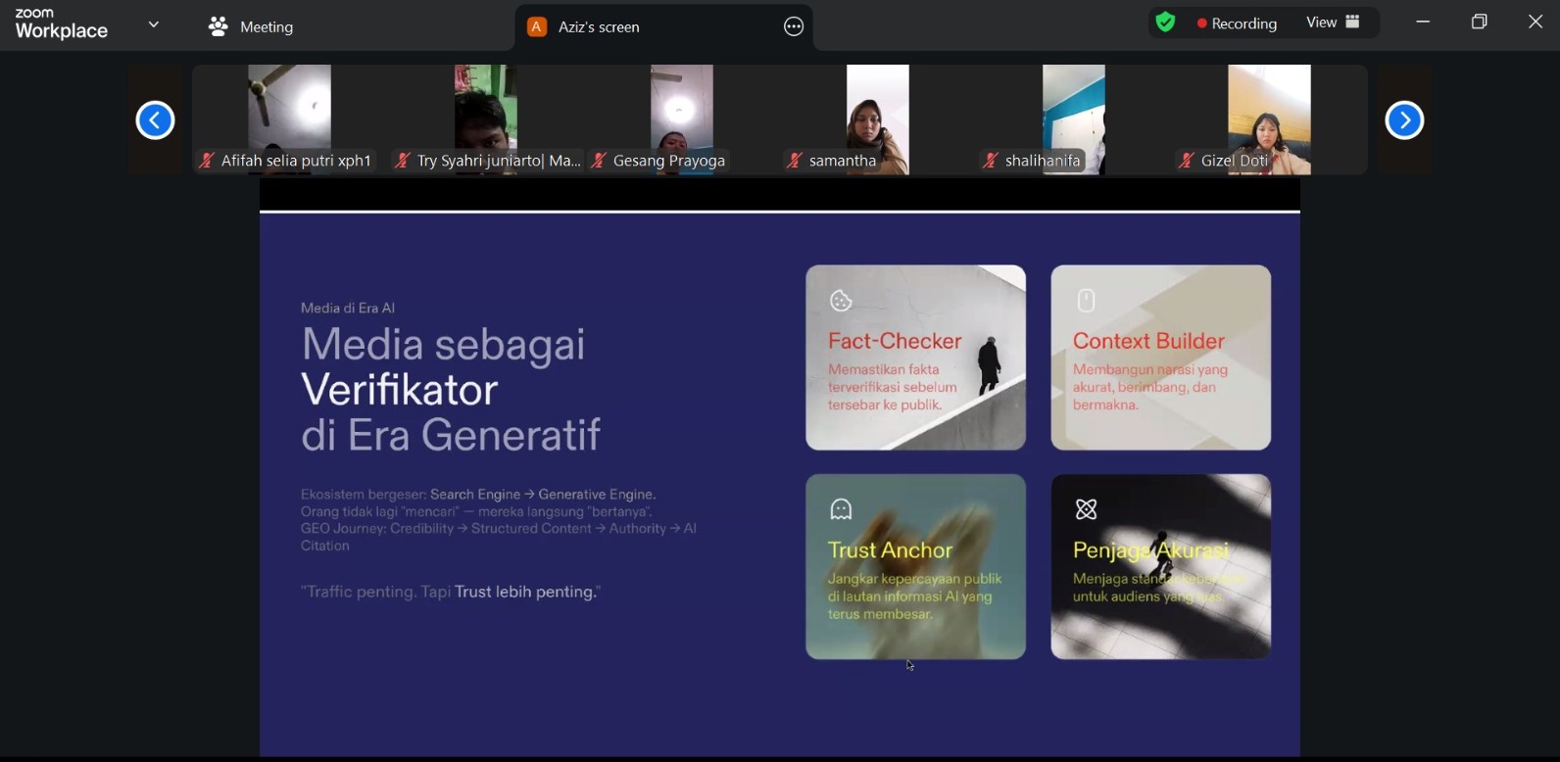Click "Media sebagai" heading line
The height and width of the screenshot is (762, 1560).
click(443, 345)
